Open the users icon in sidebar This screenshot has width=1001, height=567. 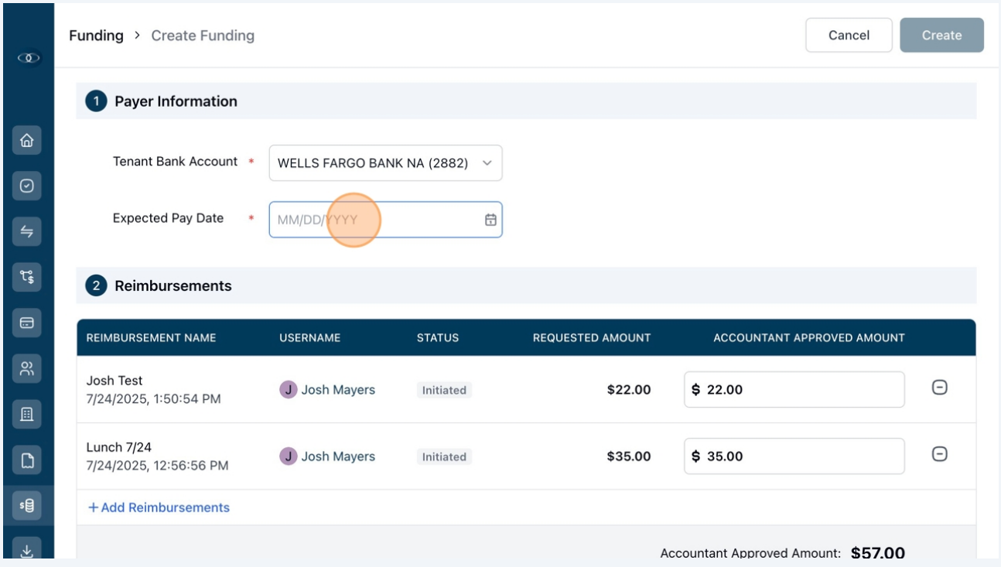[x=27, y=368]
